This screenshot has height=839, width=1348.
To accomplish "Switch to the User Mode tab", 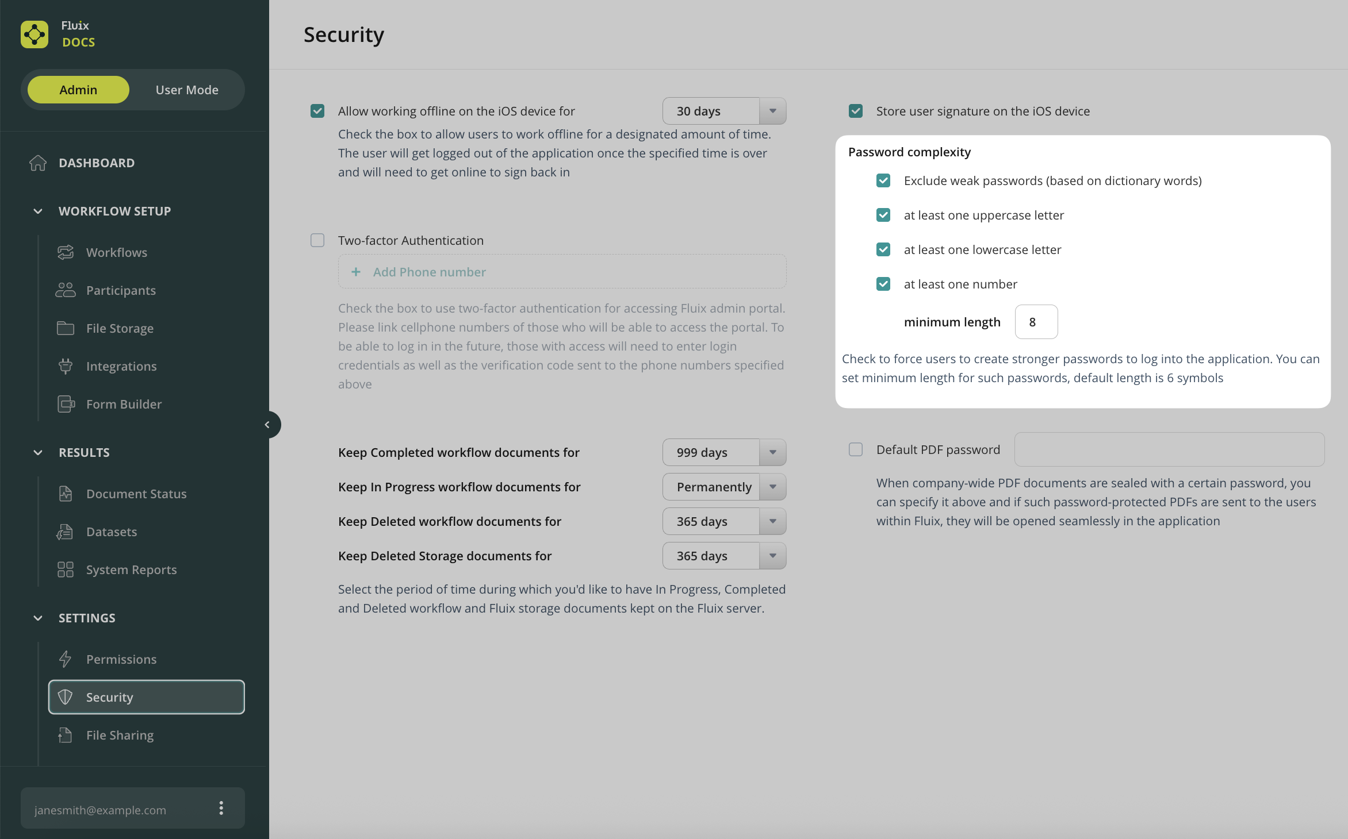I will click(x=187, y=90).
